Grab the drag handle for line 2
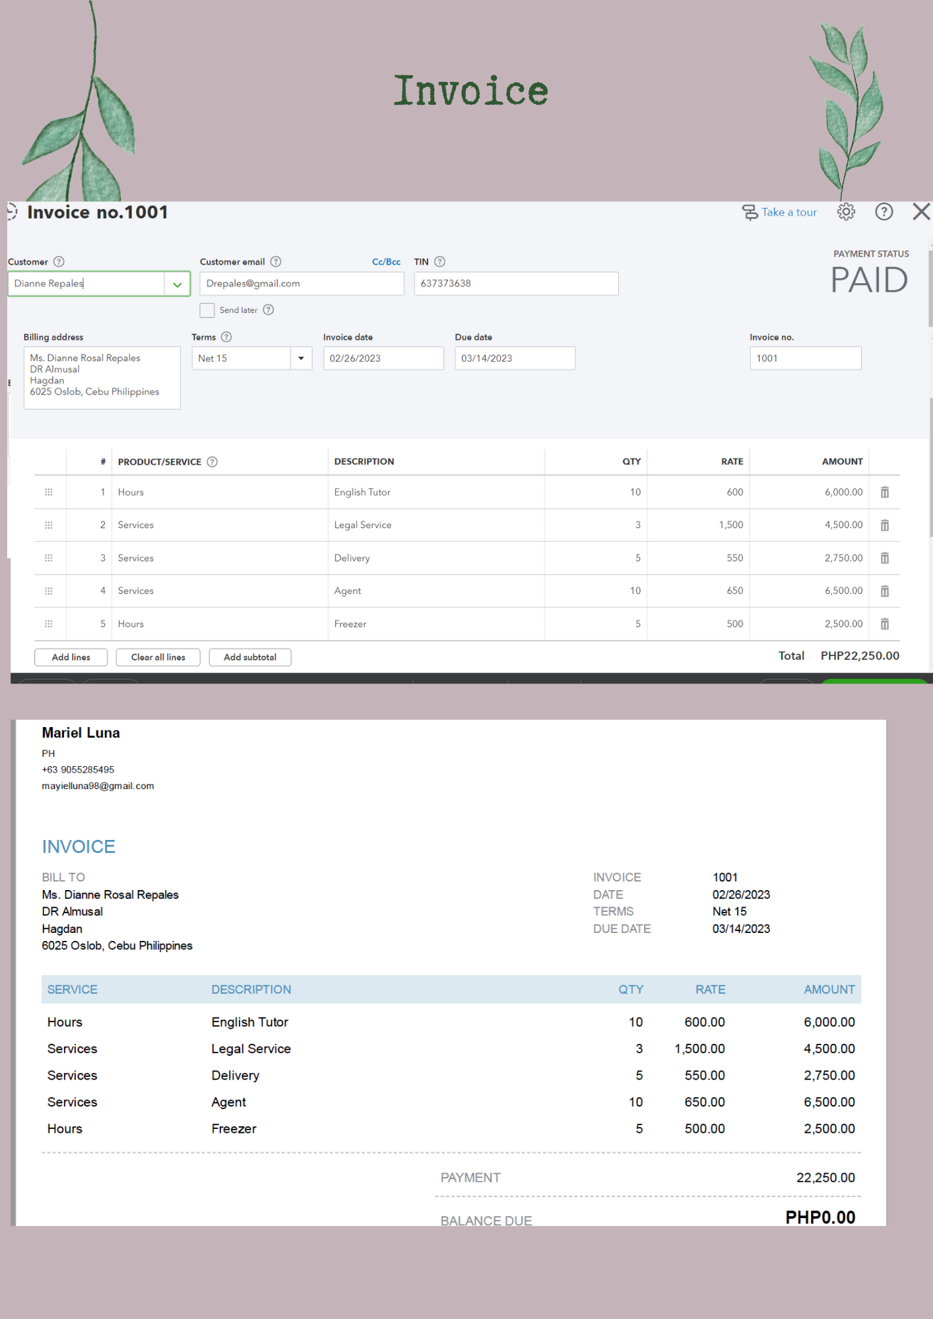 pos(49,525)
